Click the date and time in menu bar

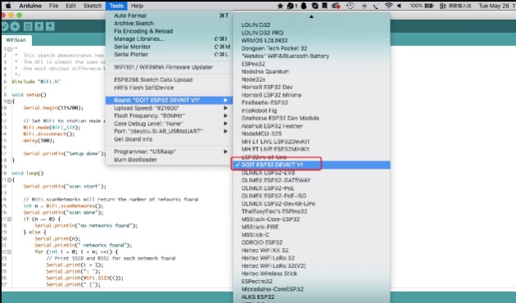[x=497, y=6]
